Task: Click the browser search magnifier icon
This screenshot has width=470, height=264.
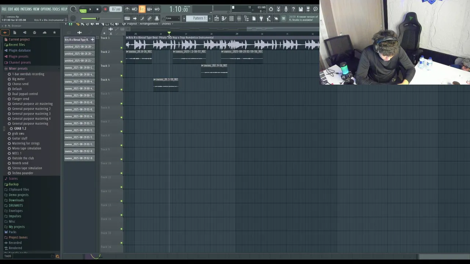Action: click(57, 256)
